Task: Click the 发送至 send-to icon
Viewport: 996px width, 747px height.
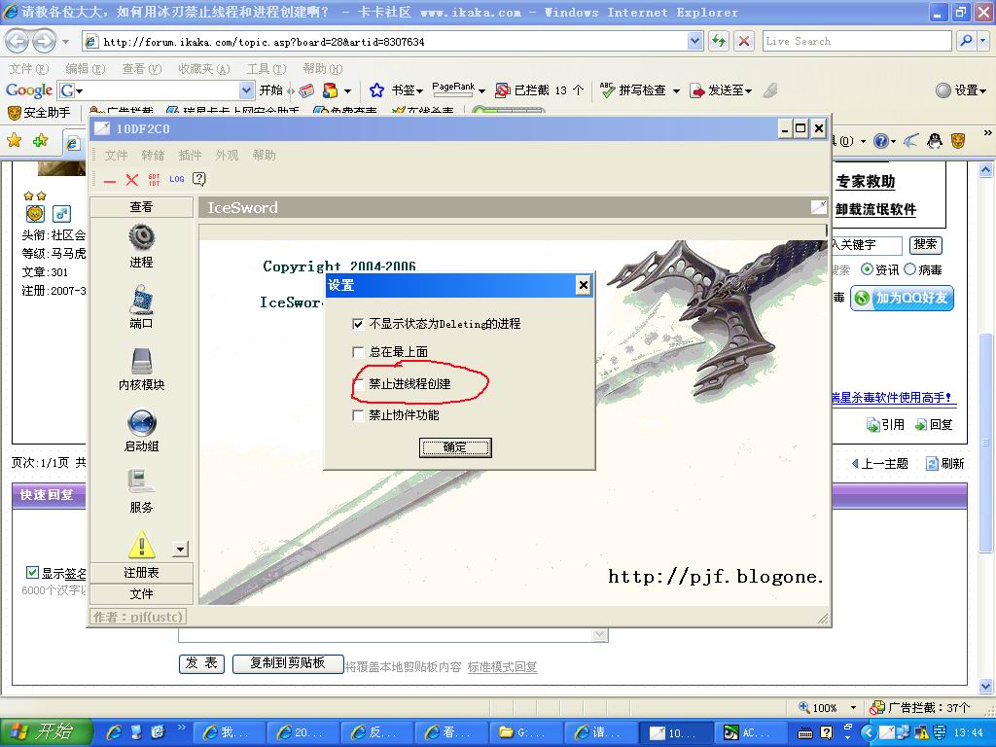Action: click(x=698, y=90)
